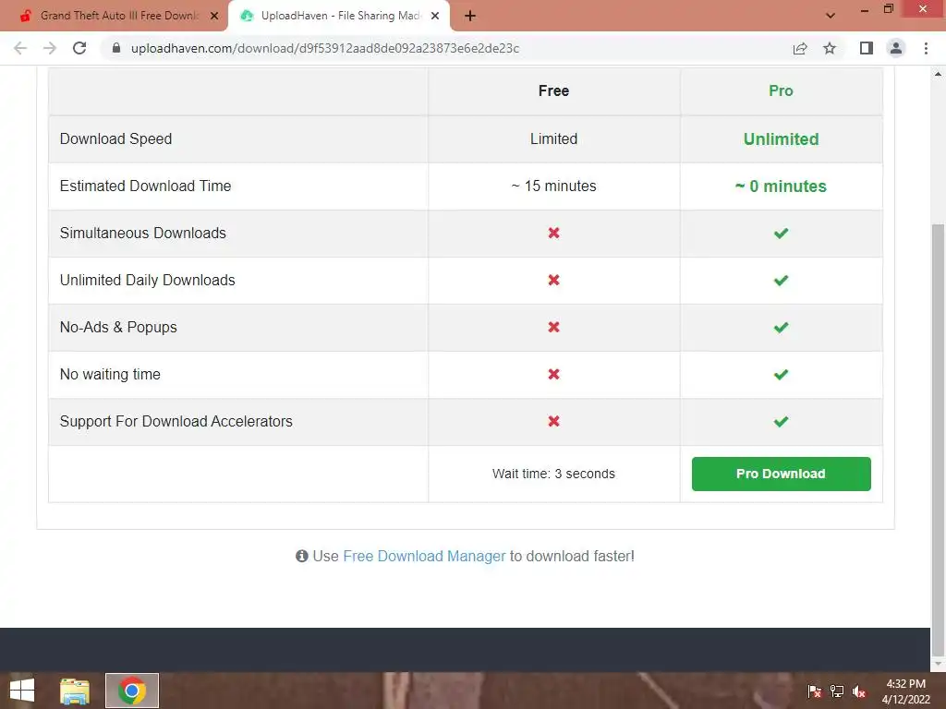Open the taskbar clock and date
This screenshot has width=946, height=709.
tap(906, 691)
